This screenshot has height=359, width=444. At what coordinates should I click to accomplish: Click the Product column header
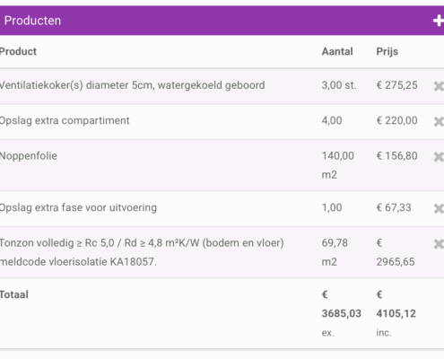[x=18, y=51]
